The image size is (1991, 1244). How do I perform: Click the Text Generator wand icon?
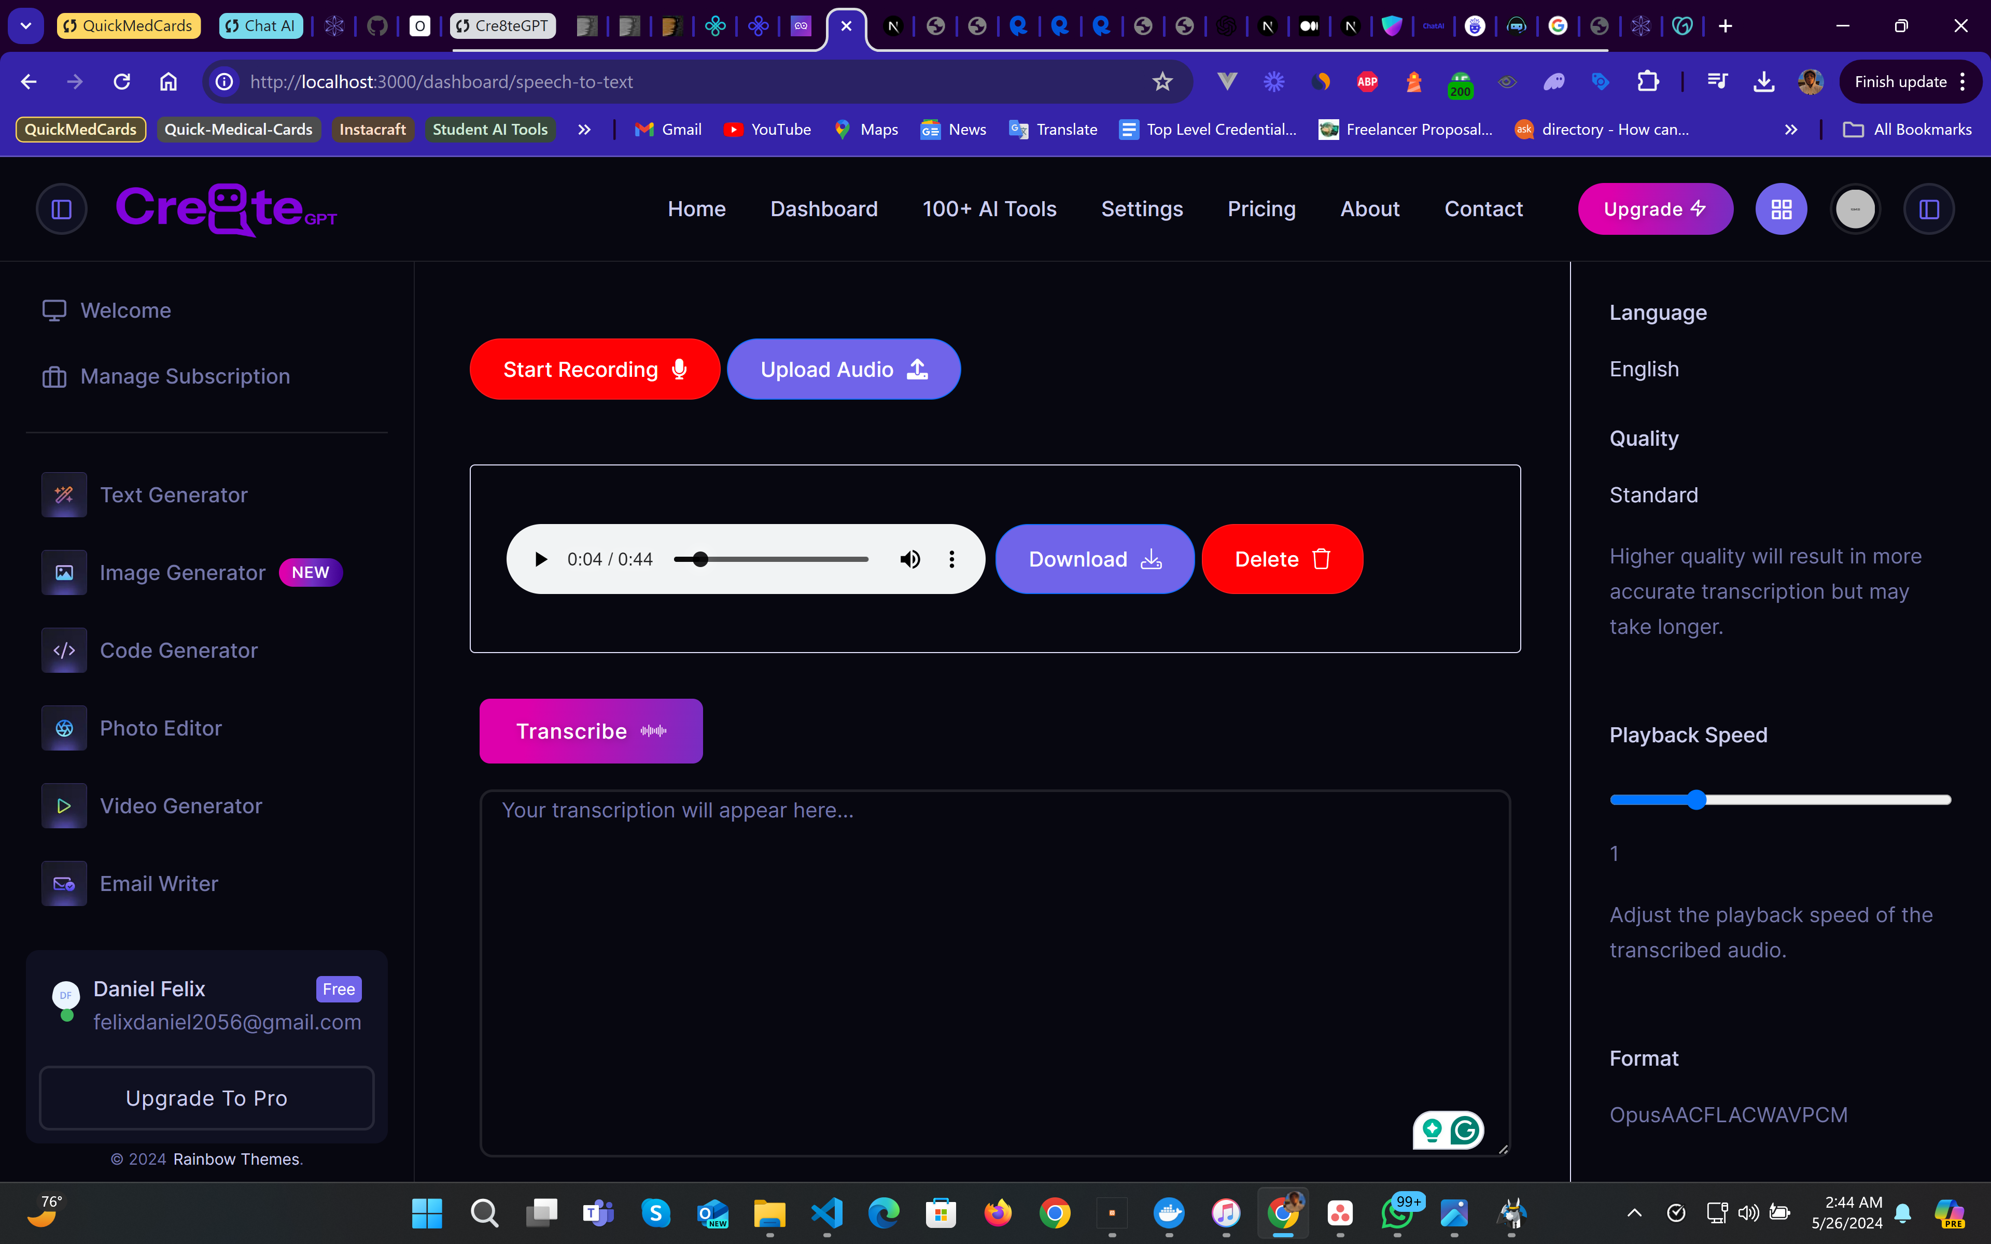(64, 494)
